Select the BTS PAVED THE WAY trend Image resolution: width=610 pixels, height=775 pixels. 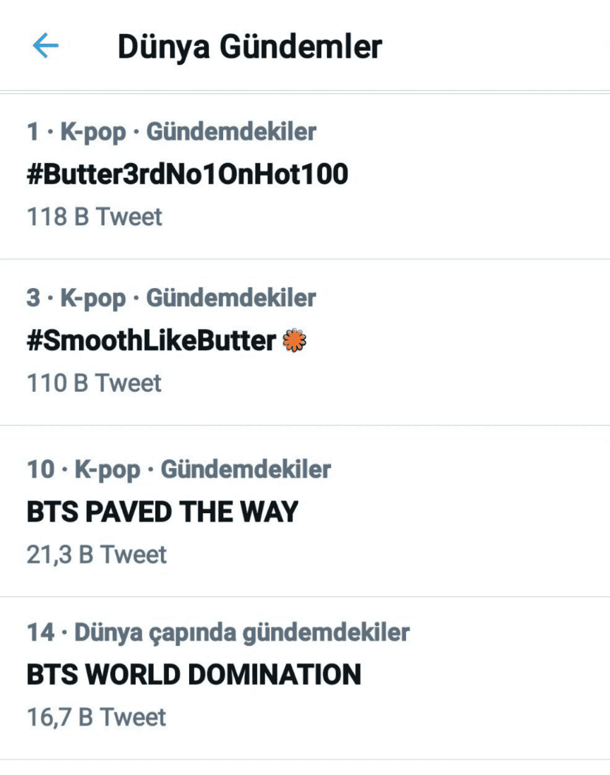pos(162,512)
